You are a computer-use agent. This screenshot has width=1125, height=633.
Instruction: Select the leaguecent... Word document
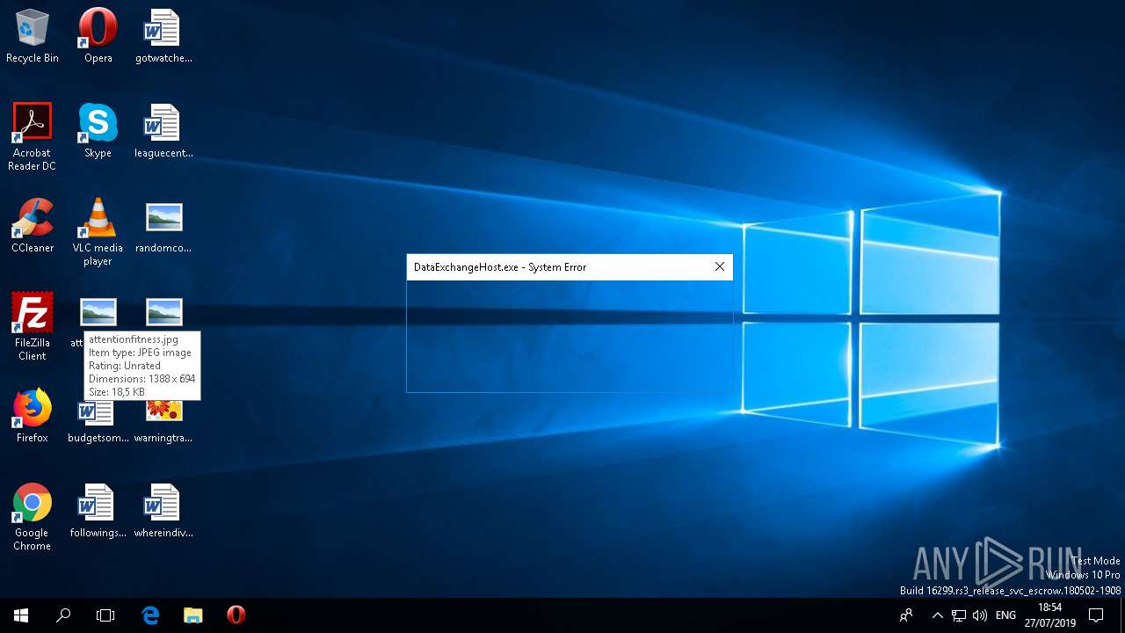pos(163,131)
